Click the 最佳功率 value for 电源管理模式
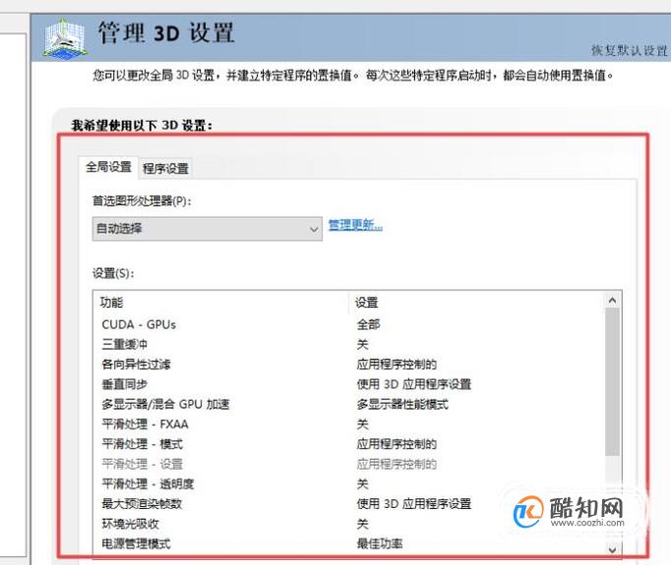 tap(380, 543)
